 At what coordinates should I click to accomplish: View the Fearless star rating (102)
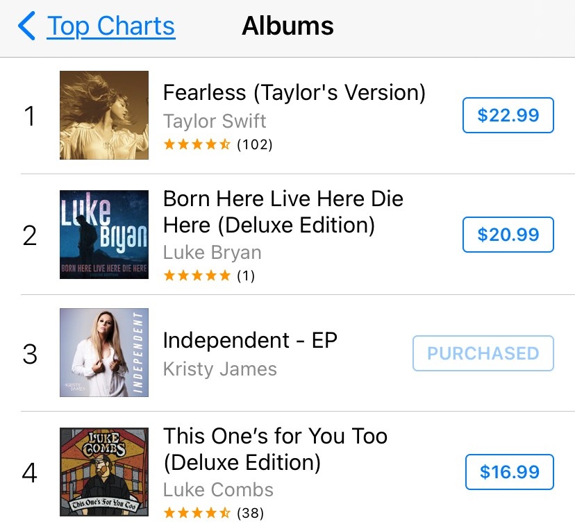click(x=218, y=144)
